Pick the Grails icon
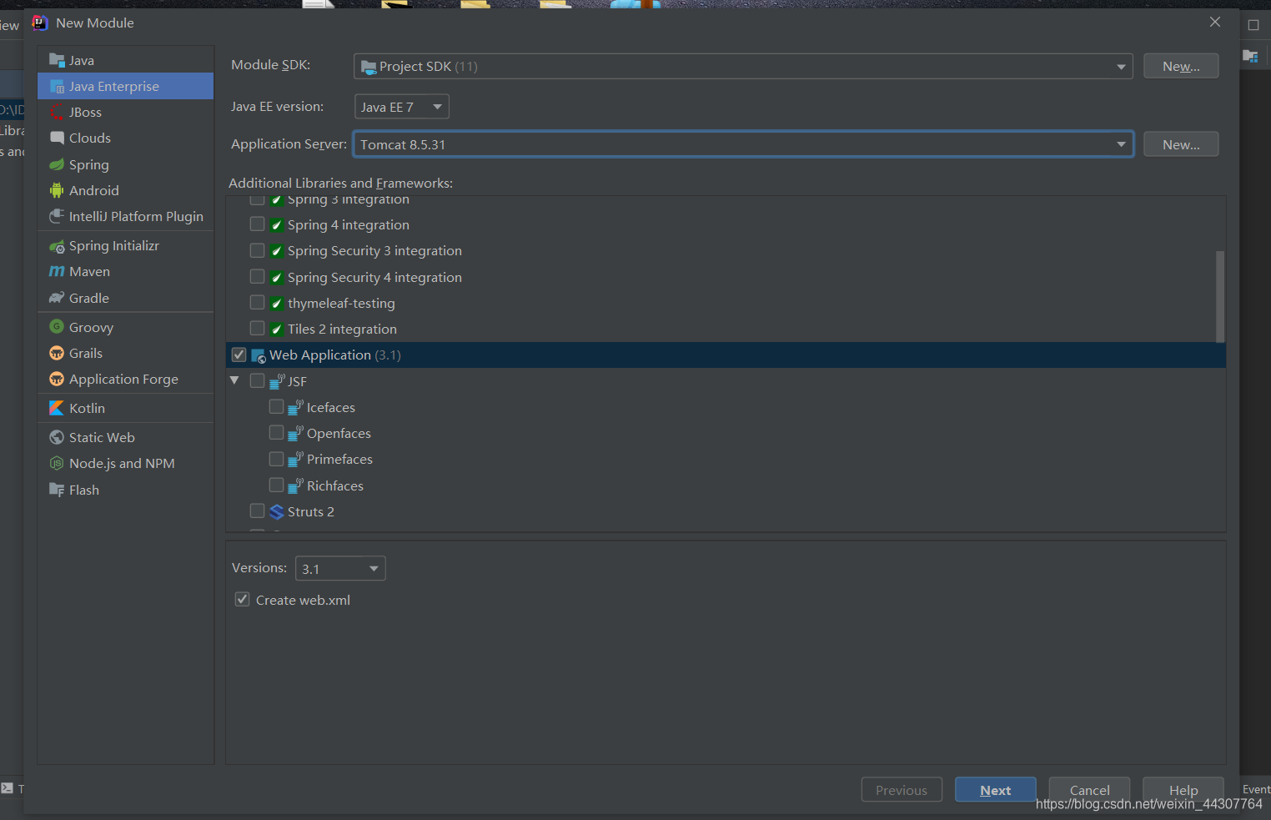The image size is (1271, 820). click(x=57, y=353)
